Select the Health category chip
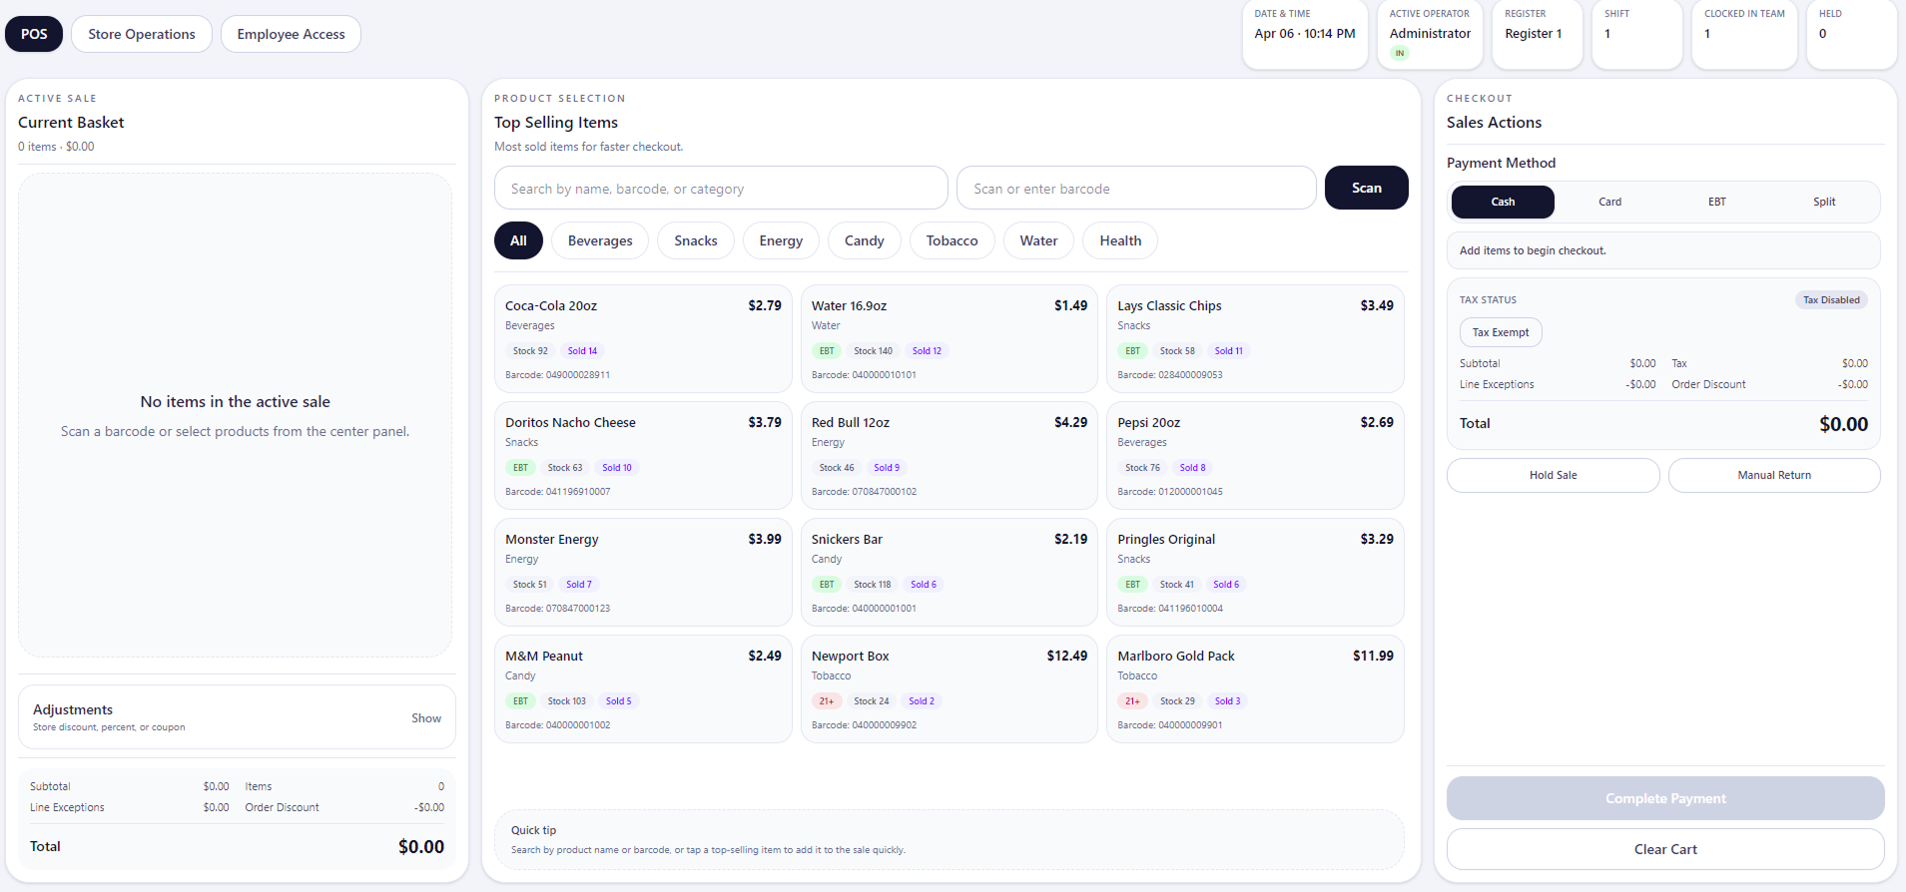Viewport: 1906px width, 892px height. pos(1119,240)
